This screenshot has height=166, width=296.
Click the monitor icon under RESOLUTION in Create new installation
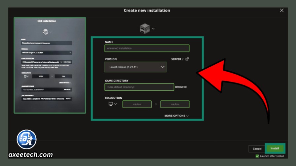coord(111,104)
